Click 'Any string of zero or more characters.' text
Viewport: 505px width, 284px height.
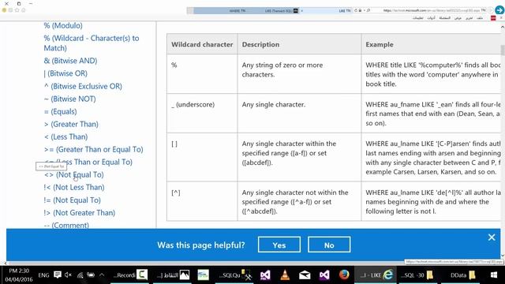click(282, 69)
